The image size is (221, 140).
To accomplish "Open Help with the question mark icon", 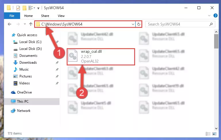I will (215, 15).
